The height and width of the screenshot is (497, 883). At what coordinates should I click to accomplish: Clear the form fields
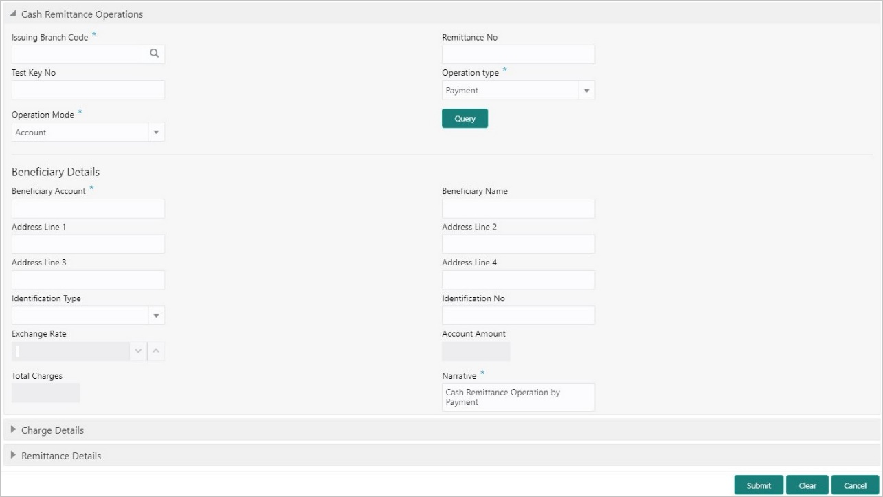(807, 485)
